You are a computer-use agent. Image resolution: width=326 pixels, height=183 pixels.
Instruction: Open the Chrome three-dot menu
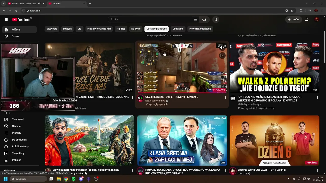[322, 11]
